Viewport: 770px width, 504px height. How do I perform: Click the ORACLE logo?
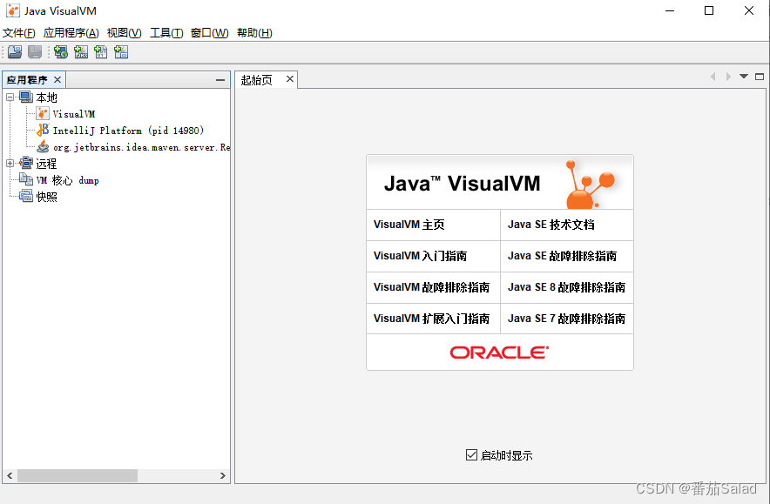(499, 353)
